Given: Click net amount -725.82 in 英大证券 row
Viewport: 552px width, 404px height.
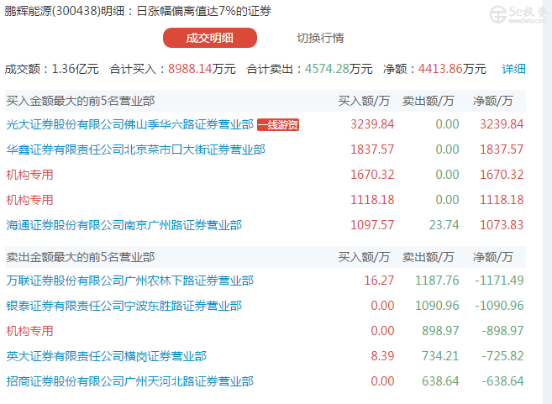Looking at the screenshot, I should (502, 356).
